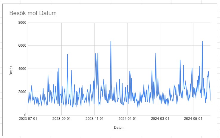Click the 2023-11-01 x-axis label

point(94,118)
